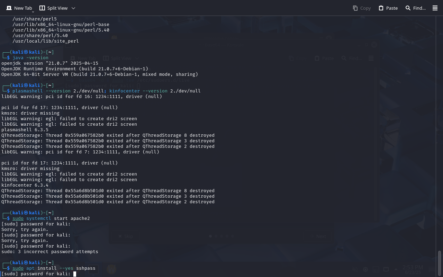443x277 pixels.
Task: Click the "/usr/lib/x86_64-linux-gnu/perl-base" path
Action: click(x=61, y=25)
